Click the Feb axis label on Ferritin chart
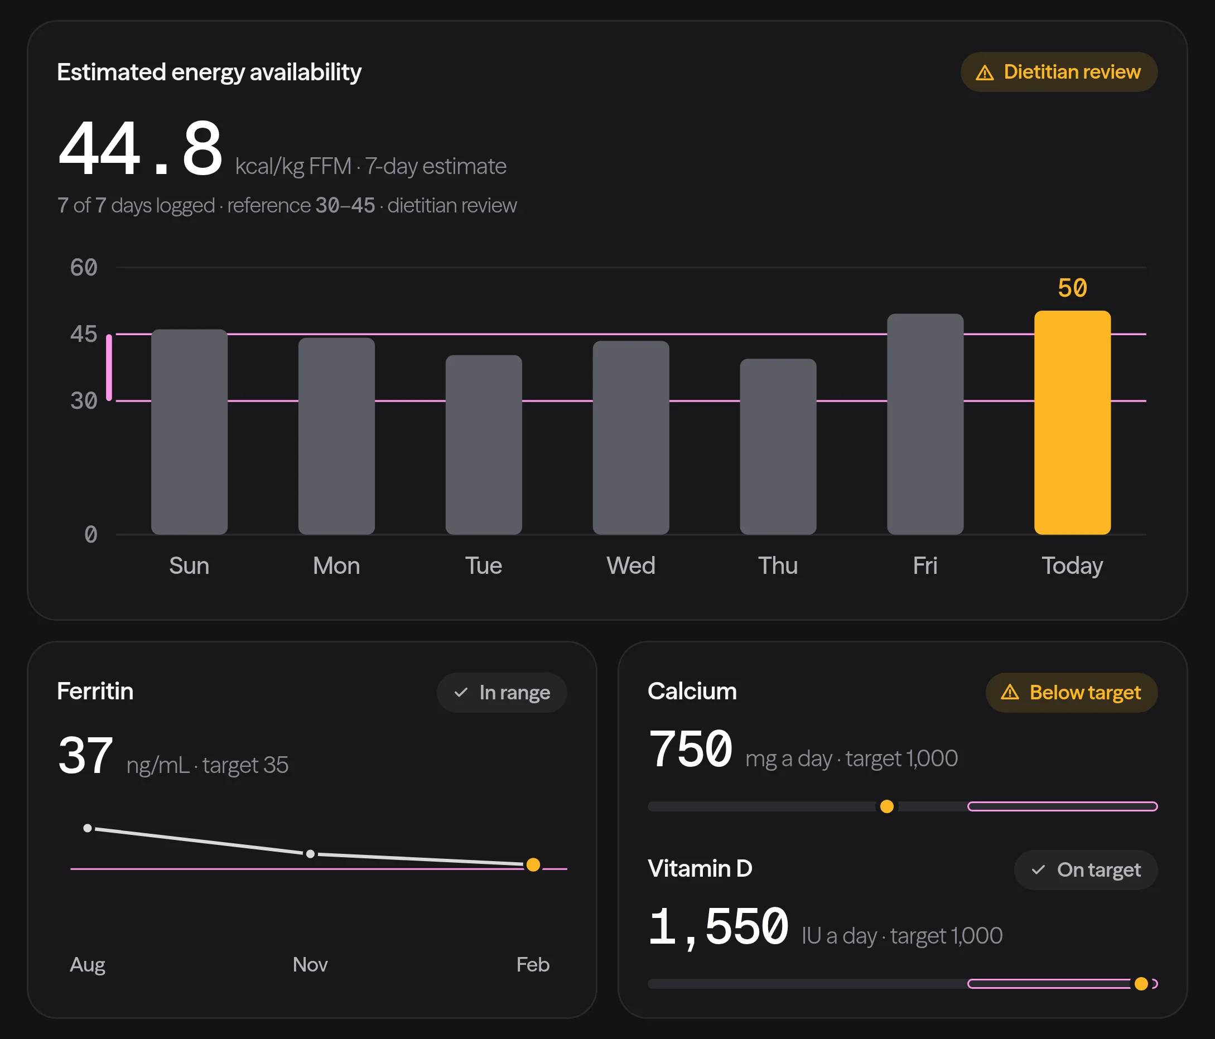1215x1039 pixels. [x=533, y=964]
